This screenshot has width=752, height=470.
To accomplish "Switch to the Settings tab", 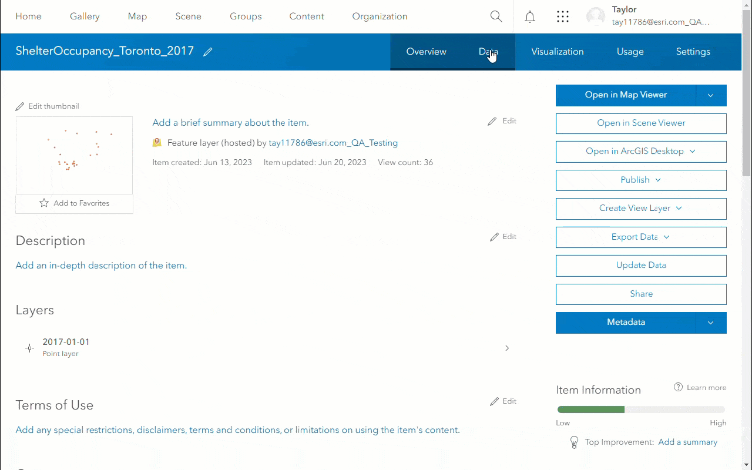I will pyautogui.click(x=693, y=52).
